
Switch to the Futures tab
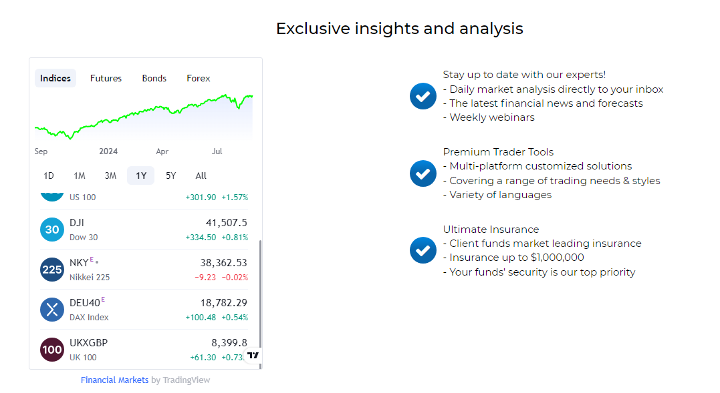pyautogui.click(x=106, y=78)
